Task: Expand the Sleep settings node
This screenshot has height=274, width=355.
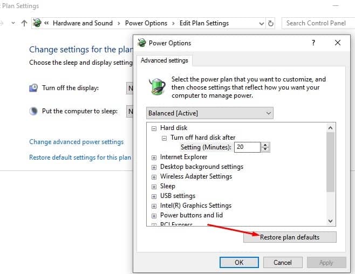Action: [x=154, y=187]
